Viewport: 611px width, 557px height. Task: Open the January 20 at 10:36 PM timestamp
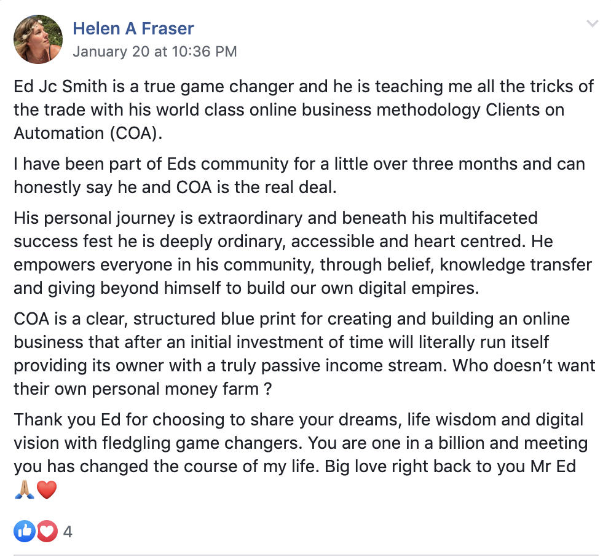coord(154,51)
